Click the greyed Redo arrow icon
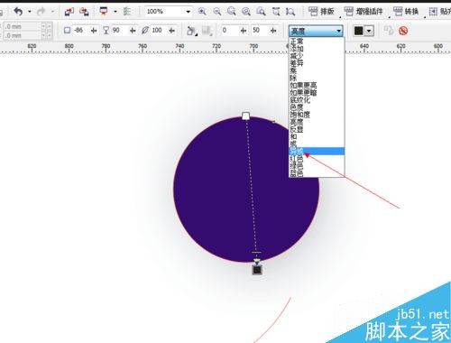 coord(41,12)
